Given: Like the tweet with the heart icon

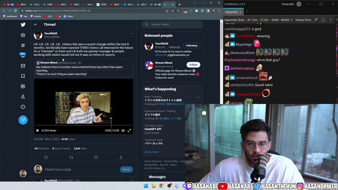Looking at the screenshot, I should click(x=96, y=157).
